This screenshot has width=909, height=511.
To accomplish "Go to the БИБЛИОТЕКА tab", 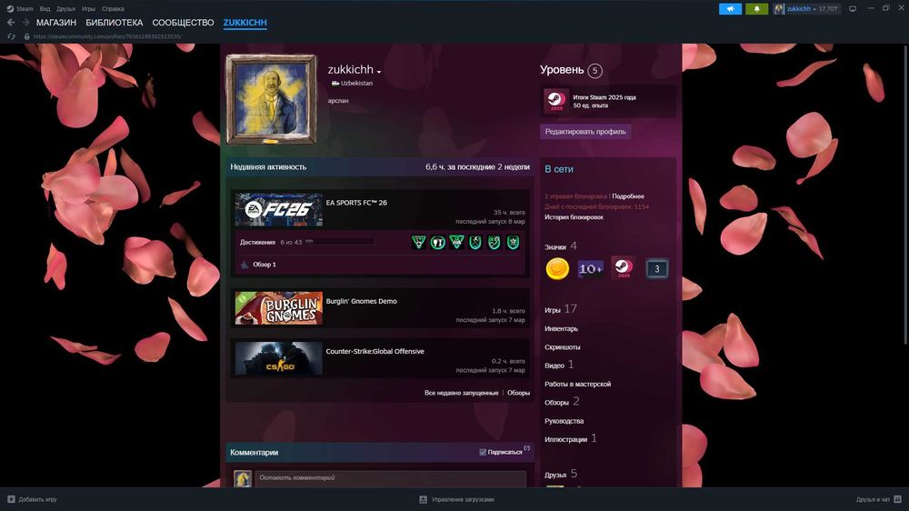I will click(x=115, y=23).
